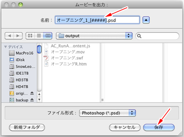Click the sidebar scrollbar thumb
The height and width of the screenshot is (137, 184).
(39, 49)
